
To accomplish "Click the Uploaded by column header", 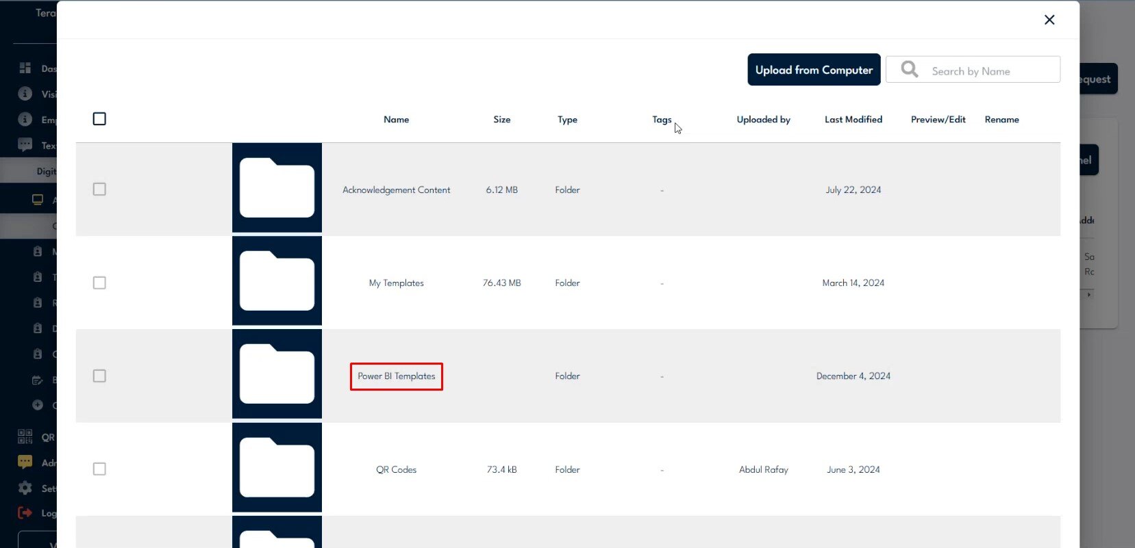I will pos(764,120).
